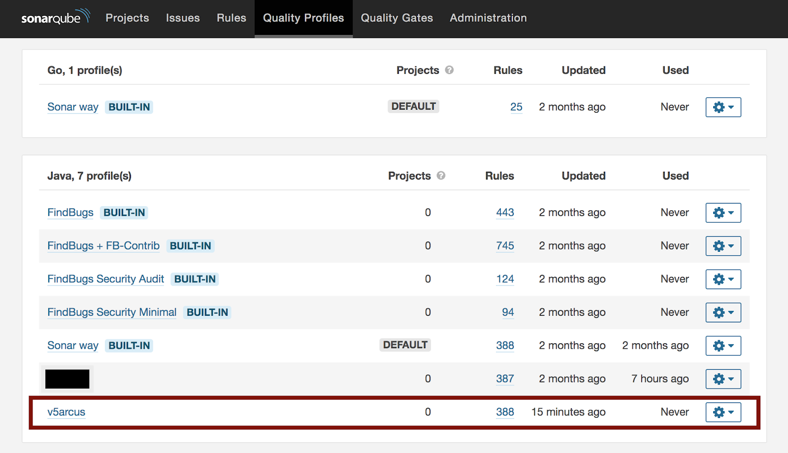Open gear menu for FindBugs + FB-Contrib
This screenshot has height=453, width=788.
pyautogui.click(x=723, y=245)
